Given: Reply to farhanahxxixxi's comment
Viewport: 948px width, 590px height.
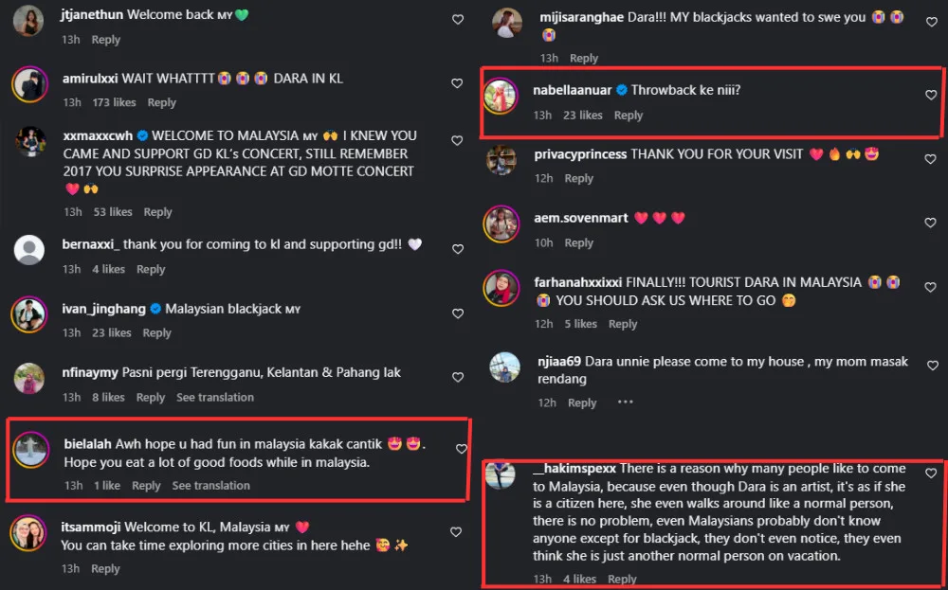Looking at the screenshot, I should pyautogui.click(x=623, y=324).
